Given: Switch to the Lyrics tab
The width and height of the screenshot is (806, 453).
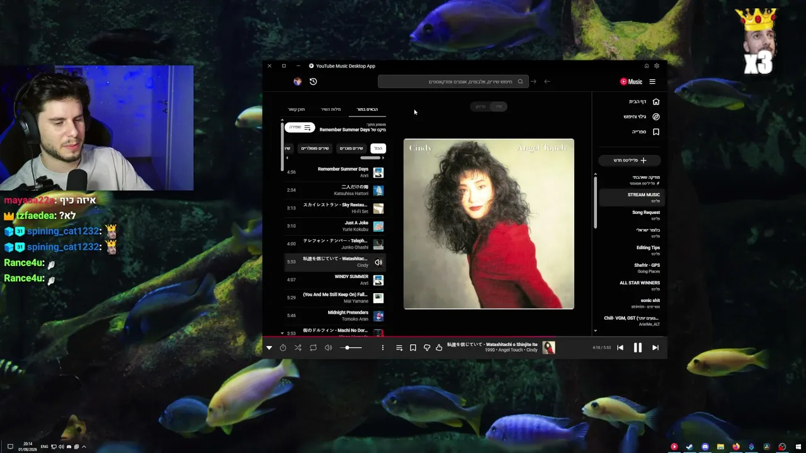Looking at the screenshot, I should [331, 109].
